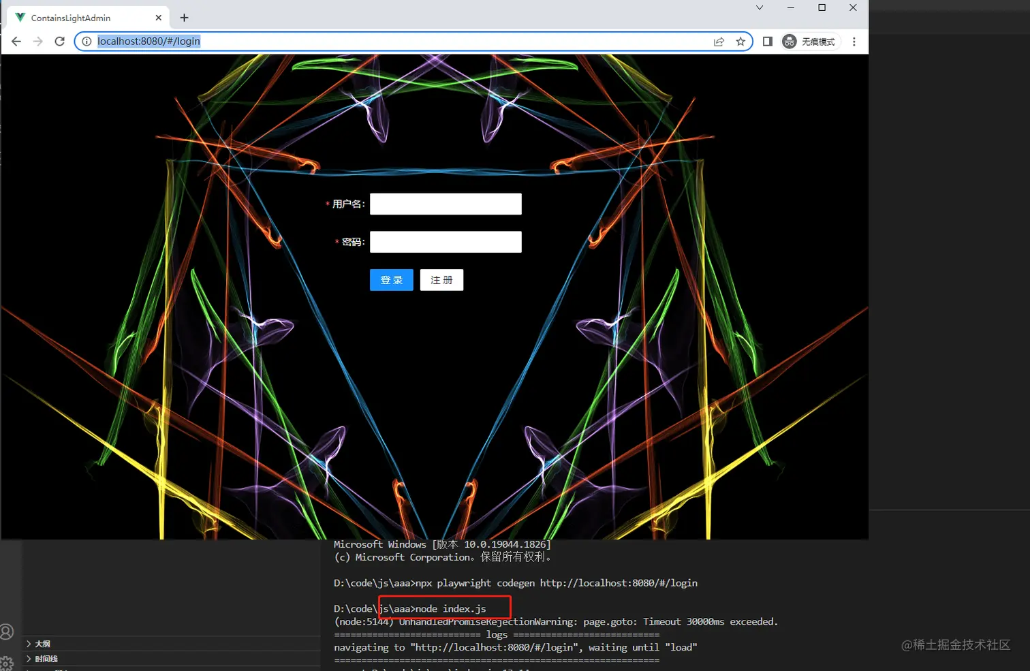This screenshot has width=1030, height=671.
Task: Open the VS Code accounts icon
Action: (7, 632)
